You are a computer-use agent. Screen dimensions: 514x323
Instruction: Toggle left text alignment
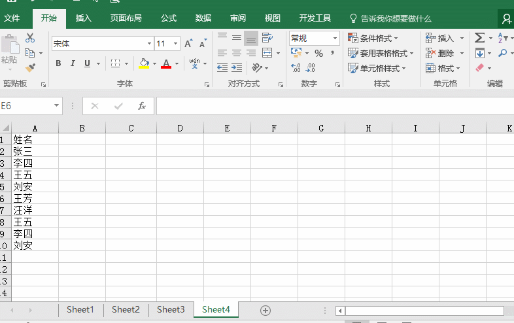point(222,53)
